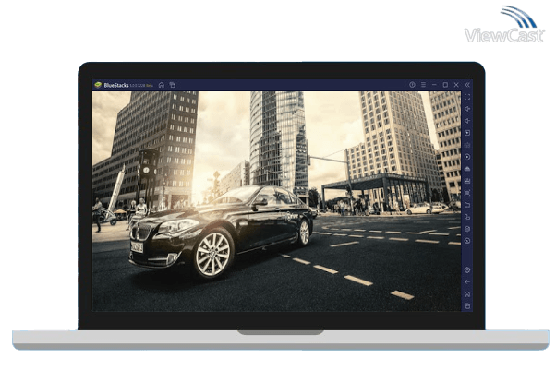Open the dimmed game controls keyboard icon
556x382 pixels.
467,145
